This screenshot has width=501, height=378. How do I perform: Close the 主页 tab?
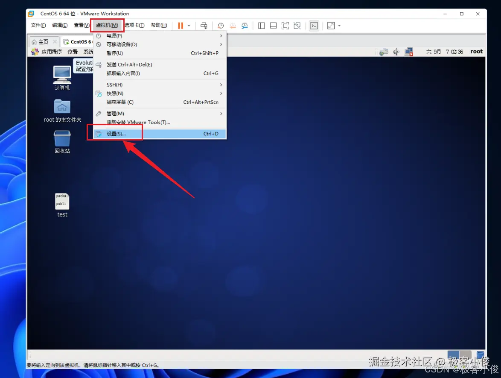[55, 41]
